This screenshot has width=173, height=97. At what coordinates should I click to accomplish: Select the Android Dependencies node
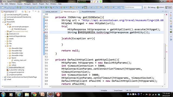[17, 36]
